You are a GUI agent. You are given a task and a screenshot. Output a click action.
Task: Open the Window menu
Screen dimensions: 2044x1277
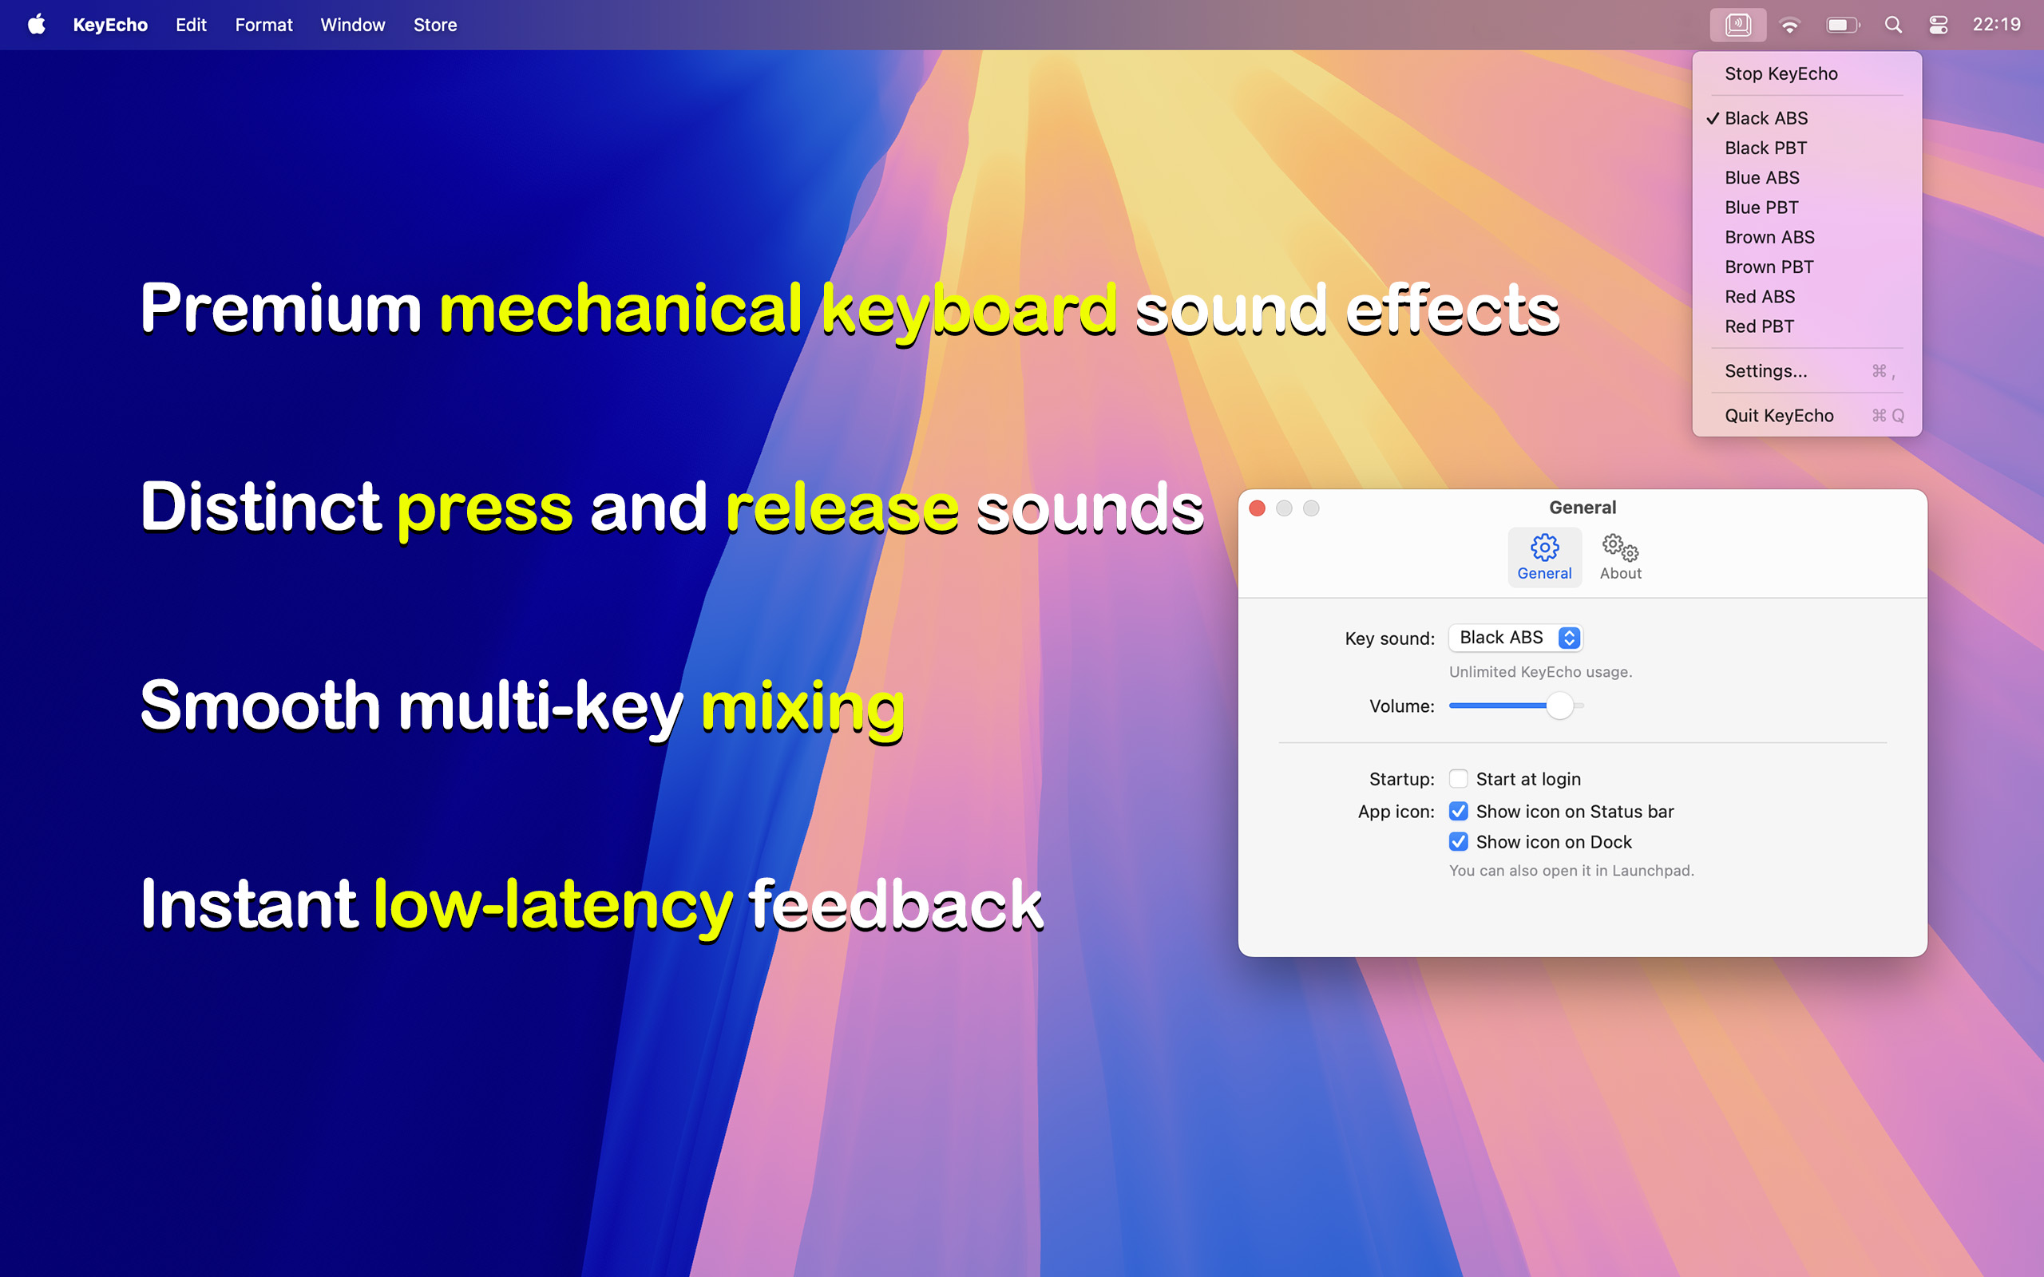[352, 25]
